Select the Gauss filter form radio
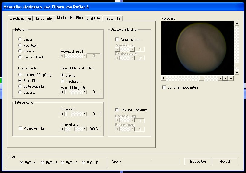The height and width of the screenshot is (173, 246). click(x=20, y=39)
